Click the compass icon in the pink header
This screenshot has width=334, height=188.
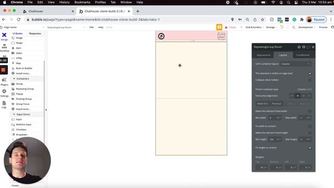(x=161, y=36)
